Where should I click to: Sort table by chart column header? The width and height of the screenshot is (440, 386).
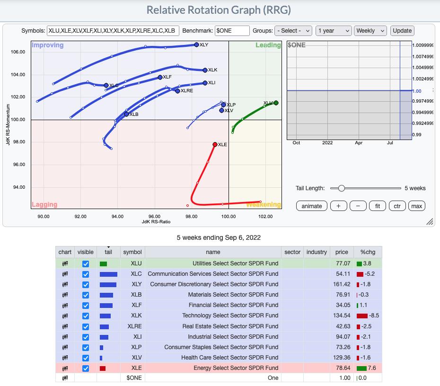[65, 252]
